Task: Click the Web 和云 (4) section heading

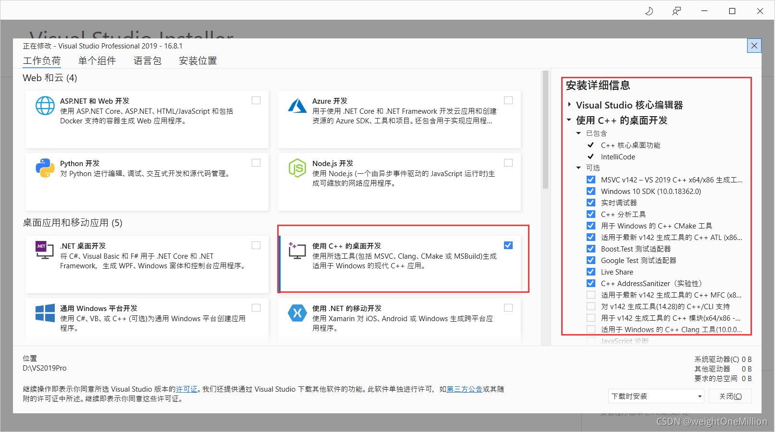Action: point(50,78)
